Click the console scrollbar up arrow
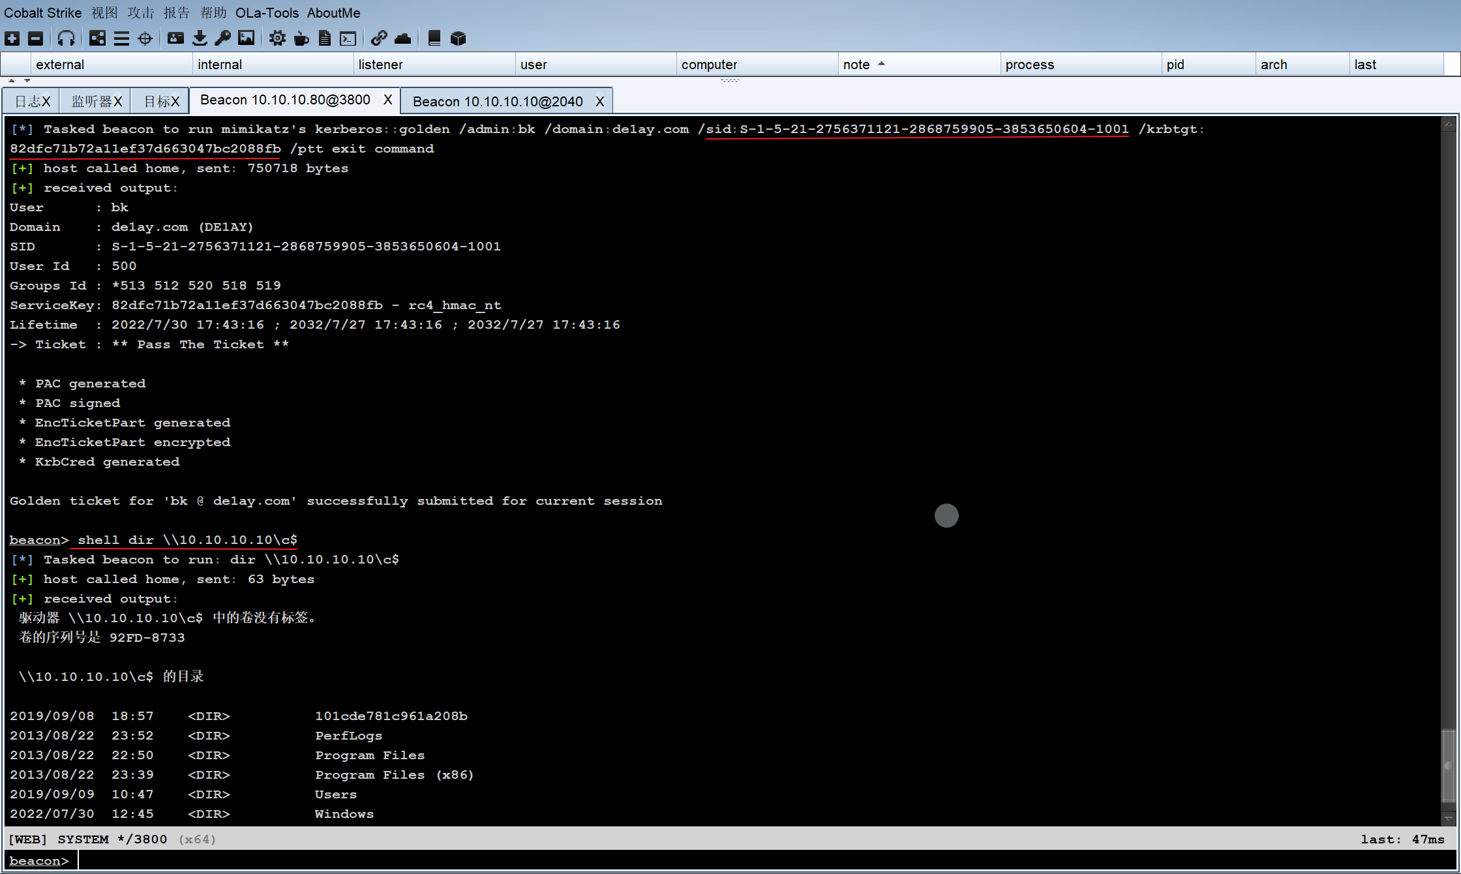Screen dimensions: 1461x874 click(1448, 123)
